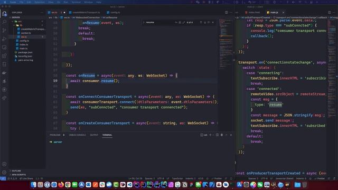Open the Search view in activity bar
The image size is (338, 190).
(4, 22)
